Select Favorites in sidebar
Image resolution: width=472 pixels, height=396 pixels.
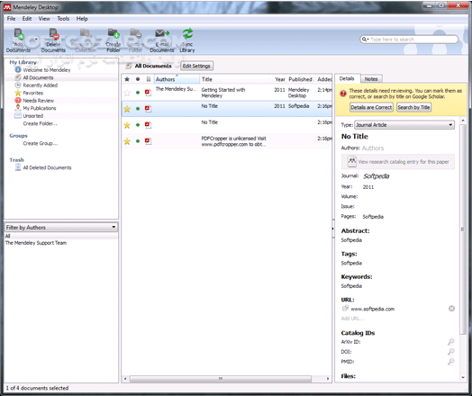pos(32,93)
